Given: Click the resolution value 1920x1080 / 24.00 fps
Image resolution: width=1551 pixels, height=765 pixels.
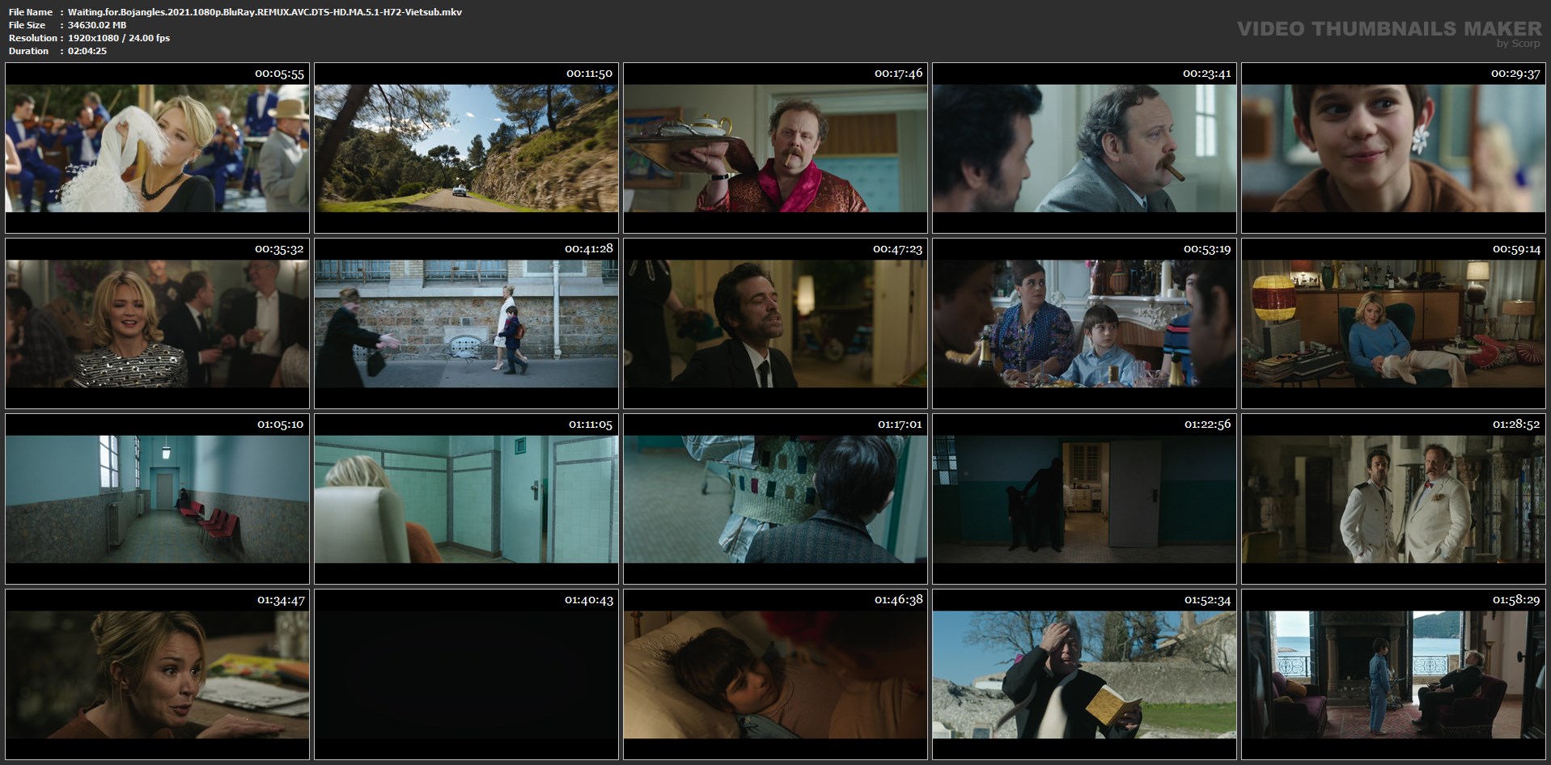Looking at the screenshot, I should (x=119, y=38).
